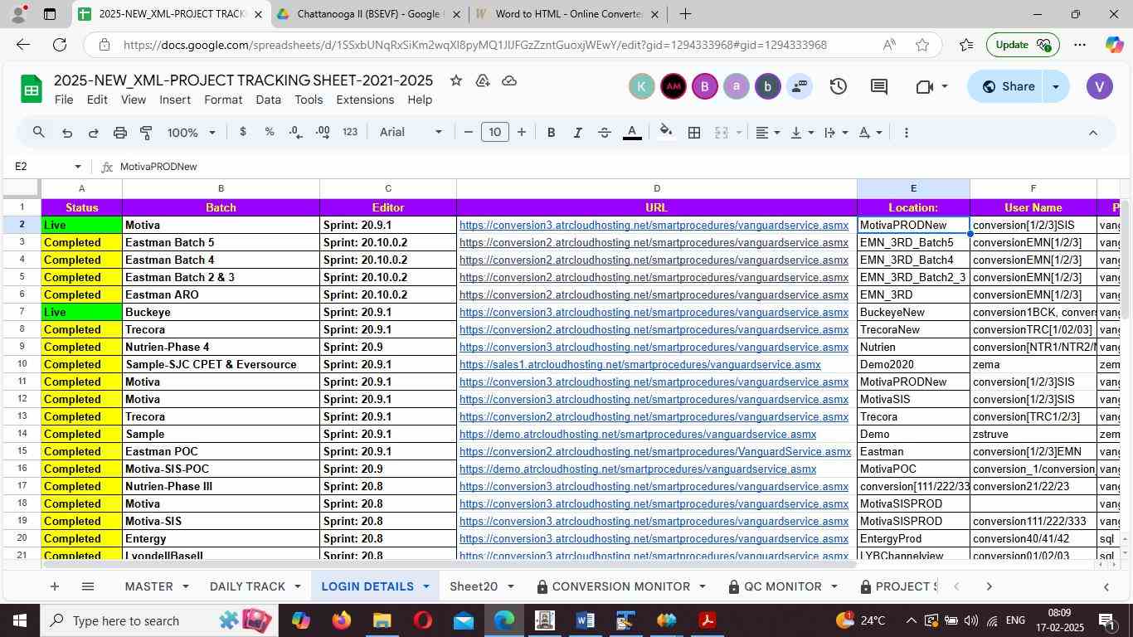The image size is (1133, 637).
Task: Decrease font size
Action: point(469,133)
